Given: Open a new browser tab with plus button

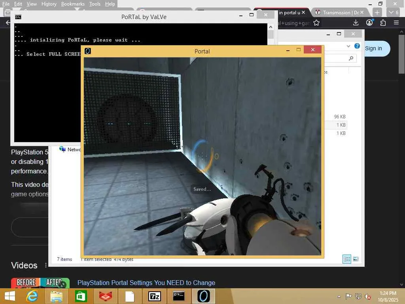Looking at the screenshot, I should (377, 12).
